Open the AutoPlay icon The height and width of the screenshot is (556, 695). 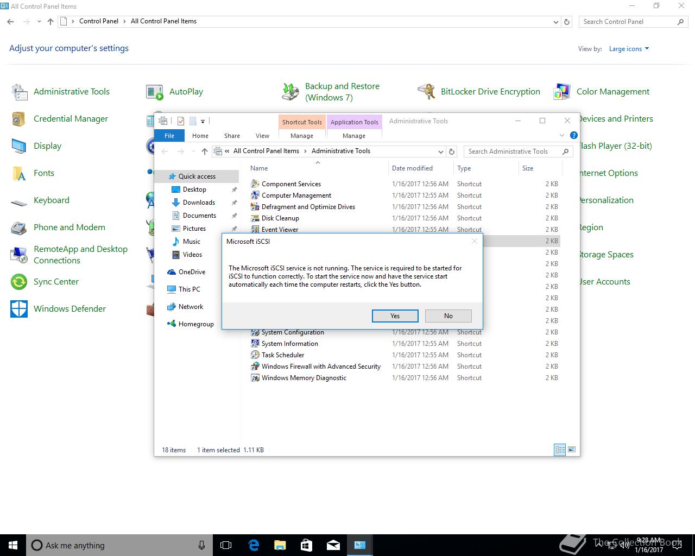pyautogui.click(x=155, y=92)
